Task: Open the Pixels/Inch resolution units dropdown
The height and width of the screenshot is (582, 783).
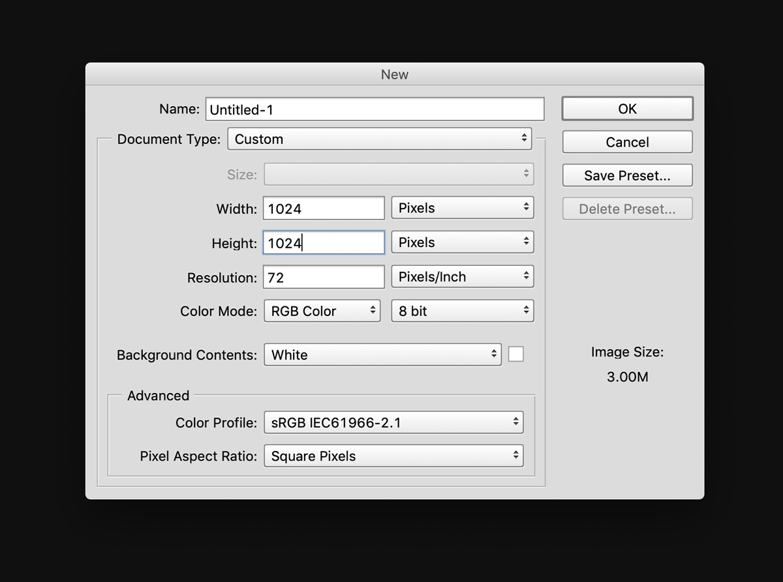Action: (463, 277)
